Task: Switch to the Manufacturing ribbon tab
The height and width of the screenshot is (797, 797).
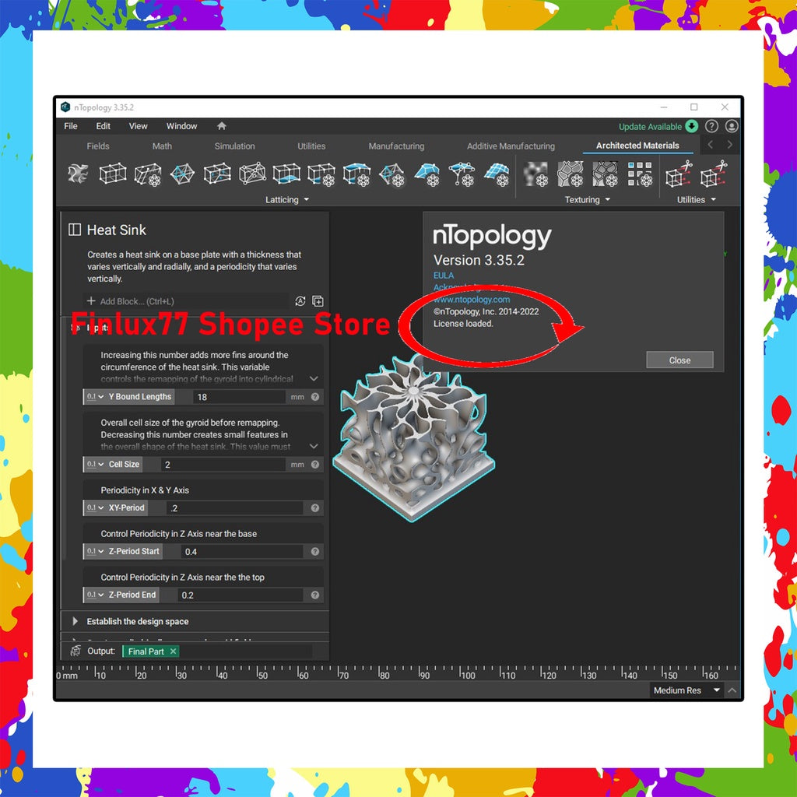Action: (x=395, y=146)
